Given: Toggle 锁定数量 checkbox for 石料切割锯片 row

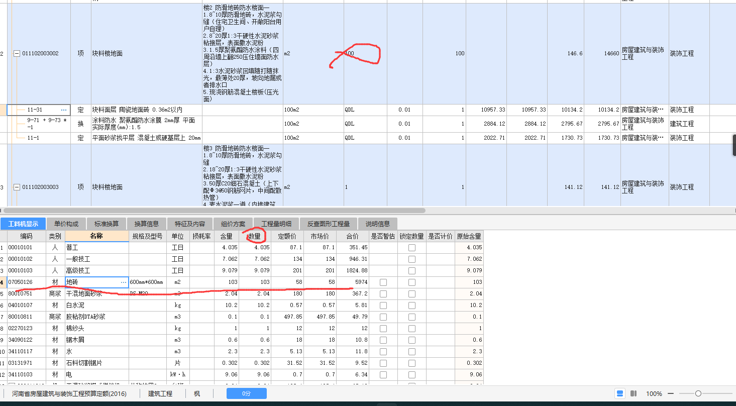Looking at the screenshot, I should [x=412, y=363].
